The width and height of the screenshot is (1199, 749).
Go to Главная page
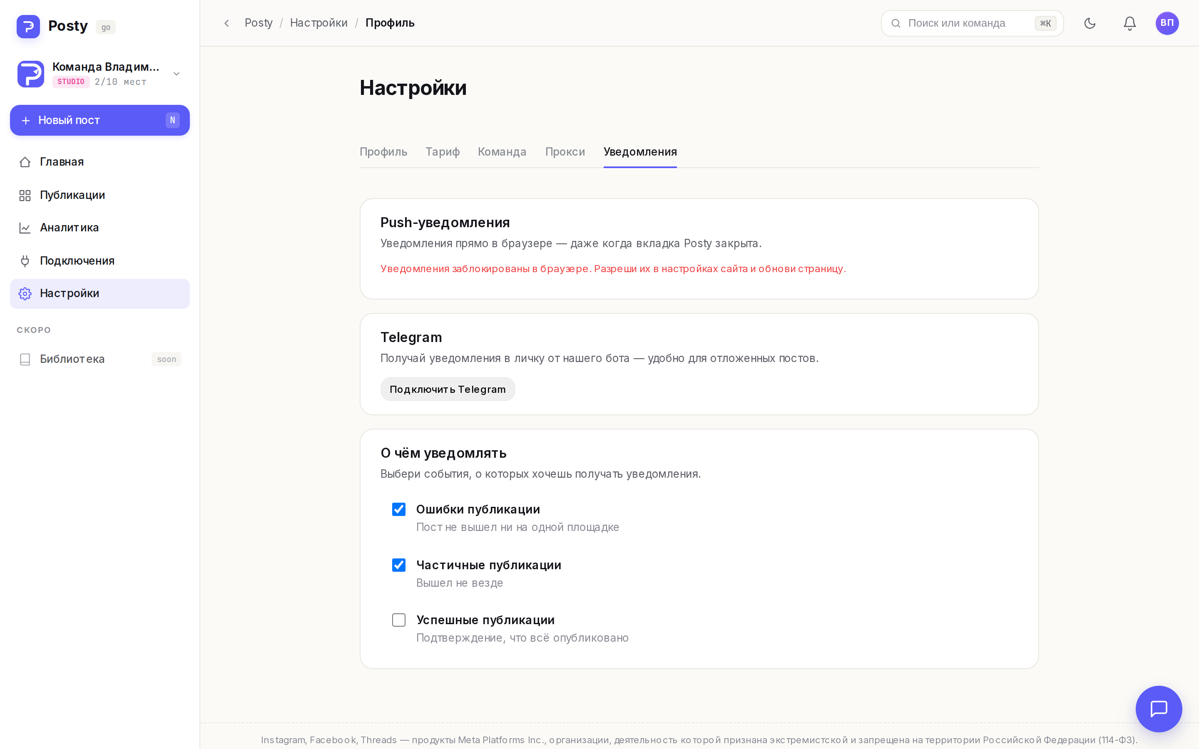click(x=100, y=162)
